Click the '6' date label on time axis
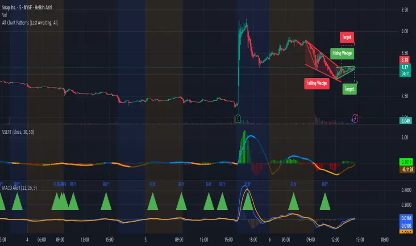416x246 pixels. (270, 240)
